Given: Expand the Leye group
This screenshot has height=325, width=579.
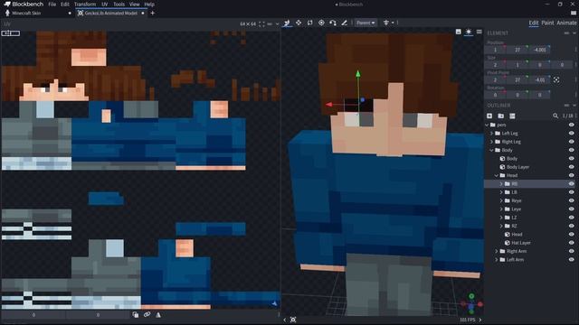Looking at the screenshot, I should pos(501,209).
